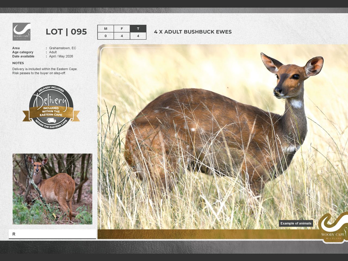Click the dark T total header cell
This screenshot has width=348, height=261.
(138, 29)
